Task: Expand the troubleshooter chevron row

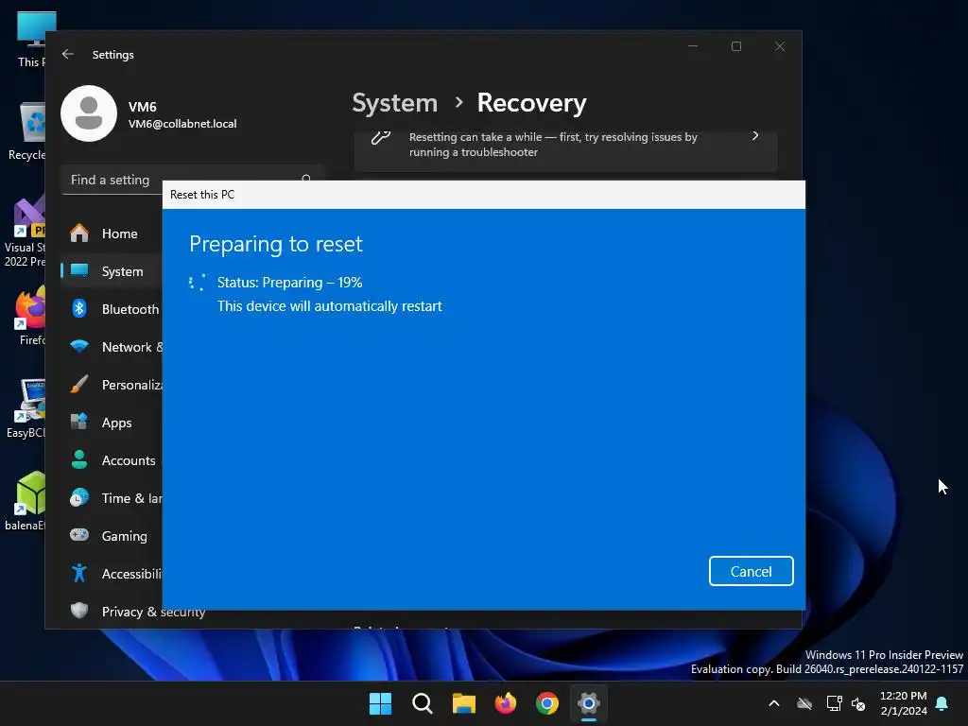Action: [x=755, y=136]
